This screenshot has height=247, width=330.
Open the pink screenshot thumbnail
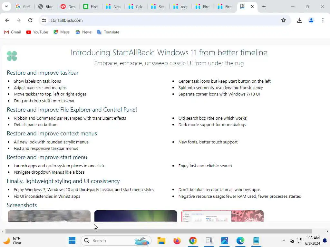click(222, 216)
